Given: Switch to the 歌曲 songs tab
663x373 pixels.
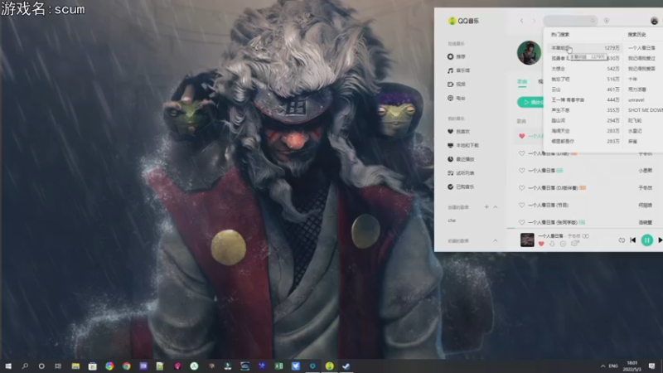Looking at the screenshot, I should click(x=522, y=81).
